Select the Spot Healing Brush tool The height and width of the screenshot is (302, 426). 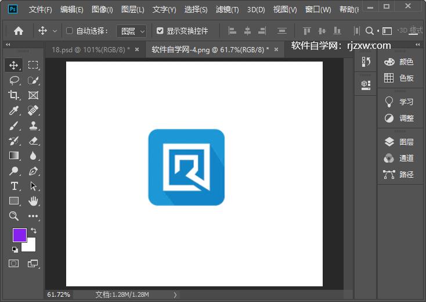pyautogui.click(x=33, y=110)
